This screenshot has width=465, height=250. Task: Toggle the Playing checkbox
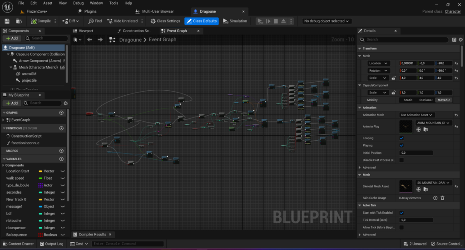pos(401,145)
